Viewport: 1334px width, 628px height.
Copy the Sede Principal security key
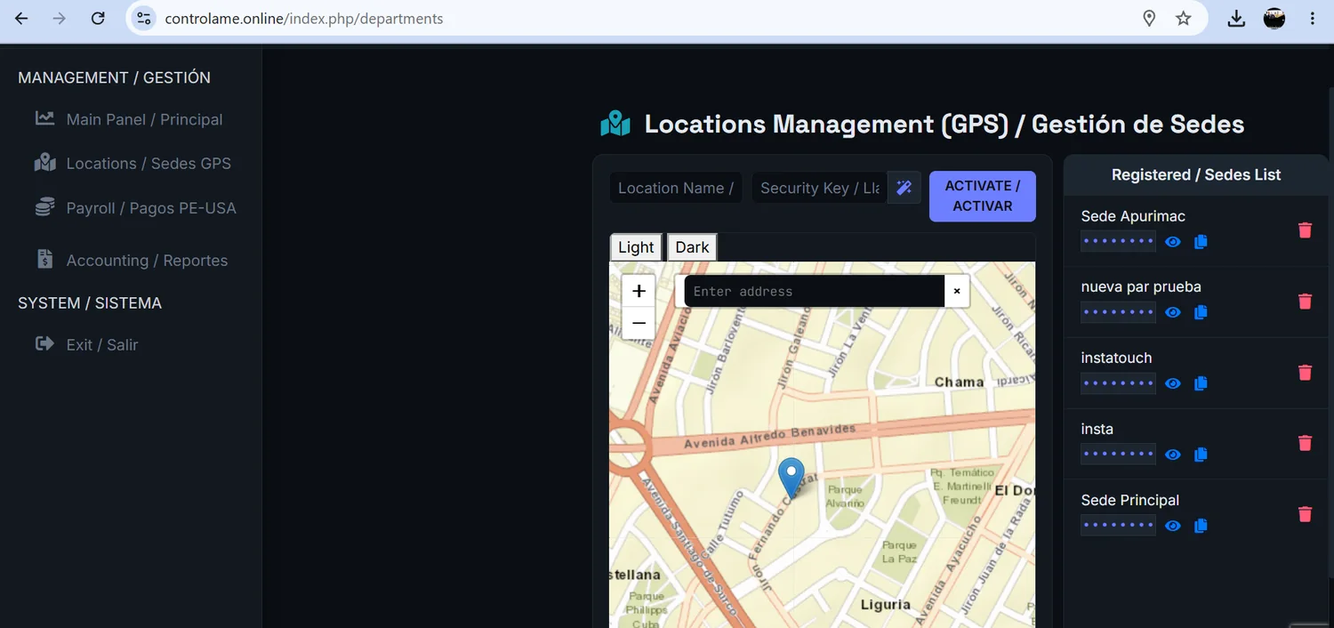click(x=1201, y=526)
